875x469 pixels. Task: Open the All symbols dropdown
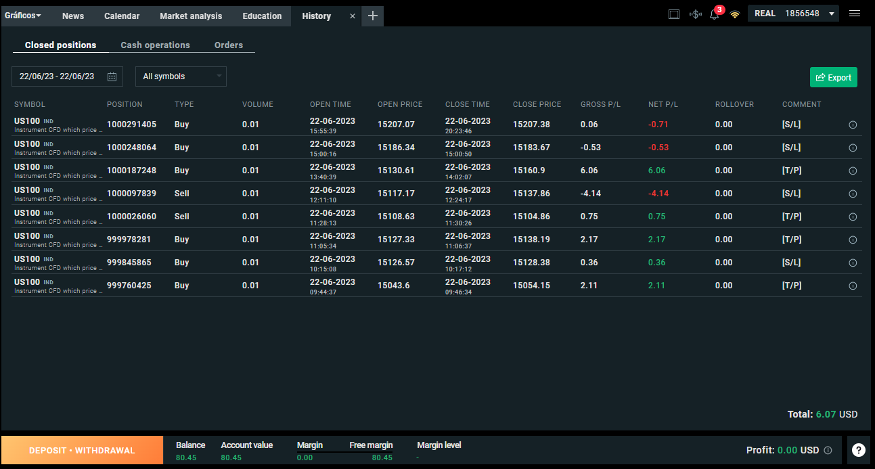[181, 76]
